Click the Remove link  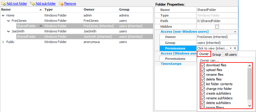[x=70, y=4]
